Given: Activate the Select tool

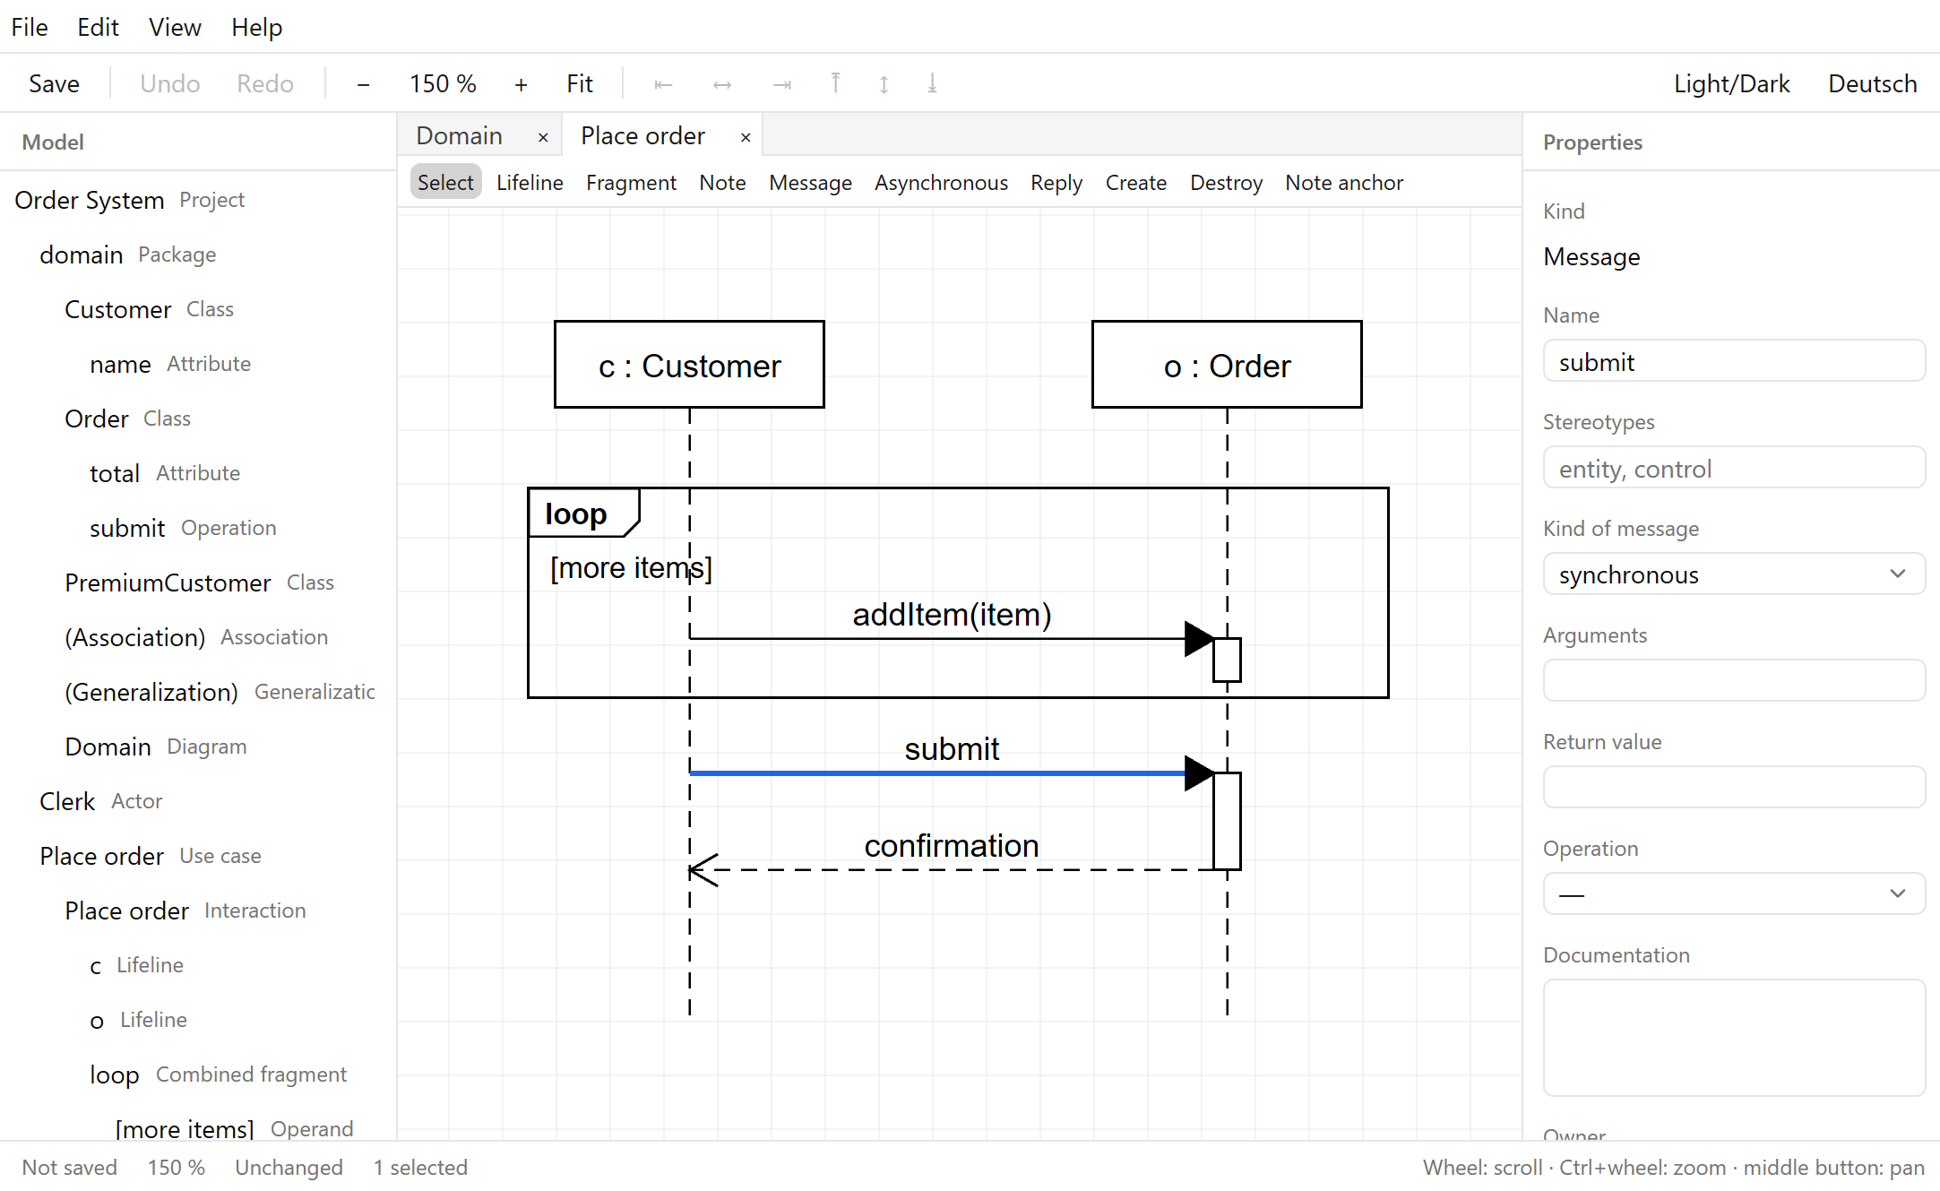Looking at the screenshot, I should [x=445, y=183].
